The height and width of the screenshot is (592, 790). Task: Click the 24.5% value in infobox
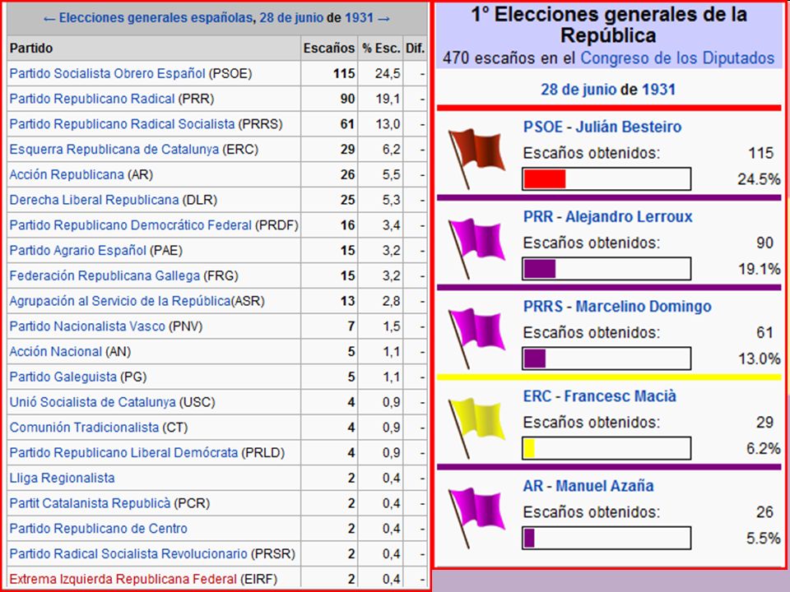[759, 179]
